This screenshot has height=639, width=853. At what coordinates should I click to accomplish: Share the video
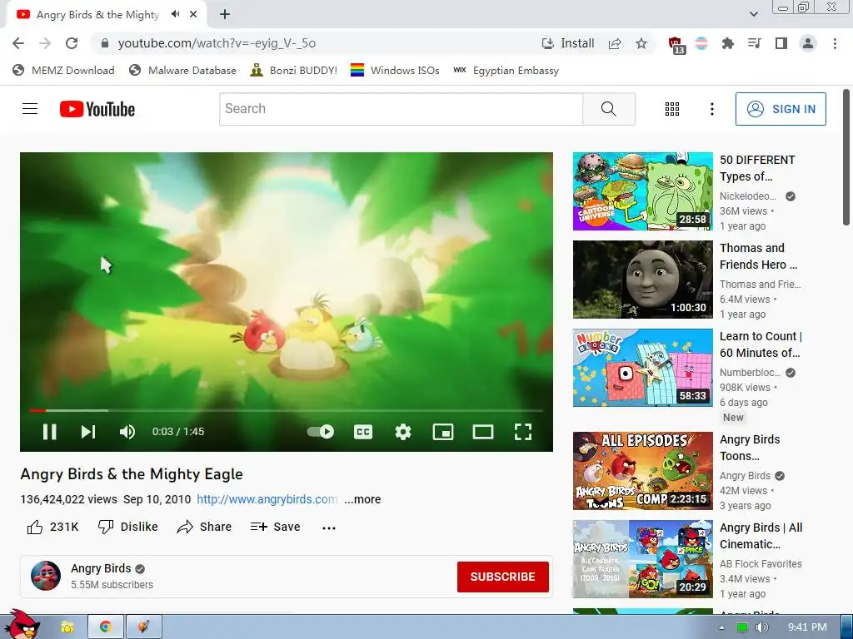click(x=204, y=527)
